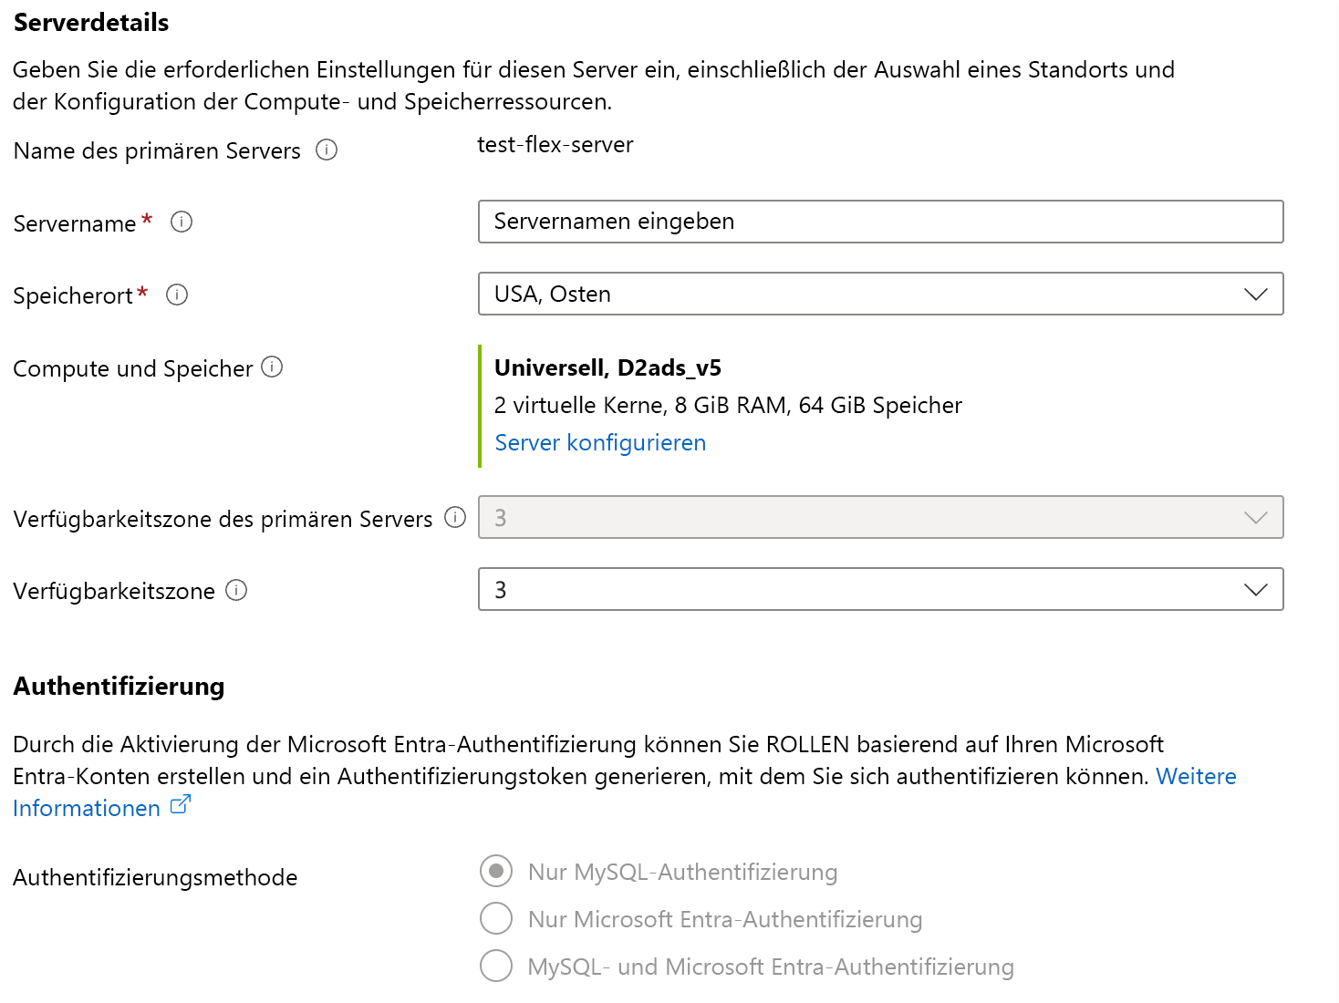Click the info icon next to 'Name des primären Servers'
This screenshot has height=1003, width=1339.
(x=327, y=150)
